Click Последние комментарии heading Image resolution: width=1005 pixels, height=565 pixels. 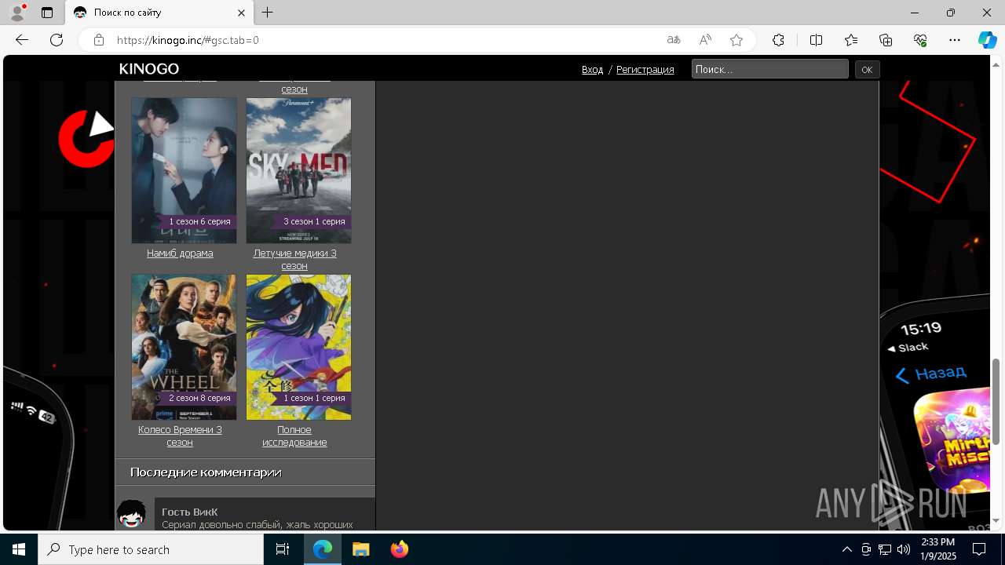[x=206, y=472]
